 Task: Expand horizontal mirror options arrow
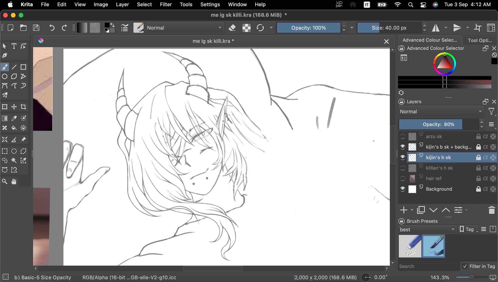click(446, 28)
